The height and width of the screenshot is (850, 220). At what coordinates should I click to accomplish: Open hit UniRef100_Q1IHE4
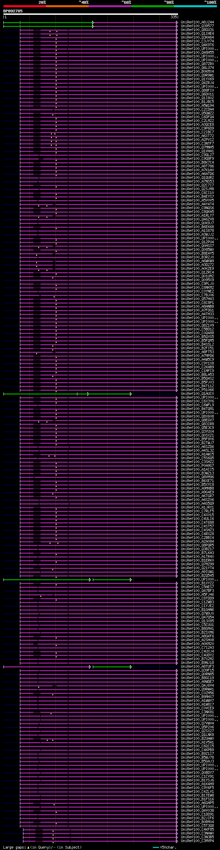coord(197,34)
